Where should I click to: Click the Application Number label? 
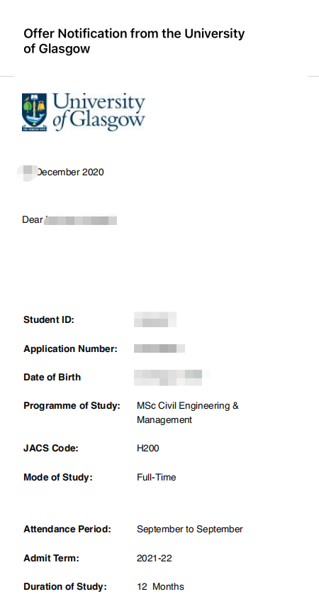71,348
